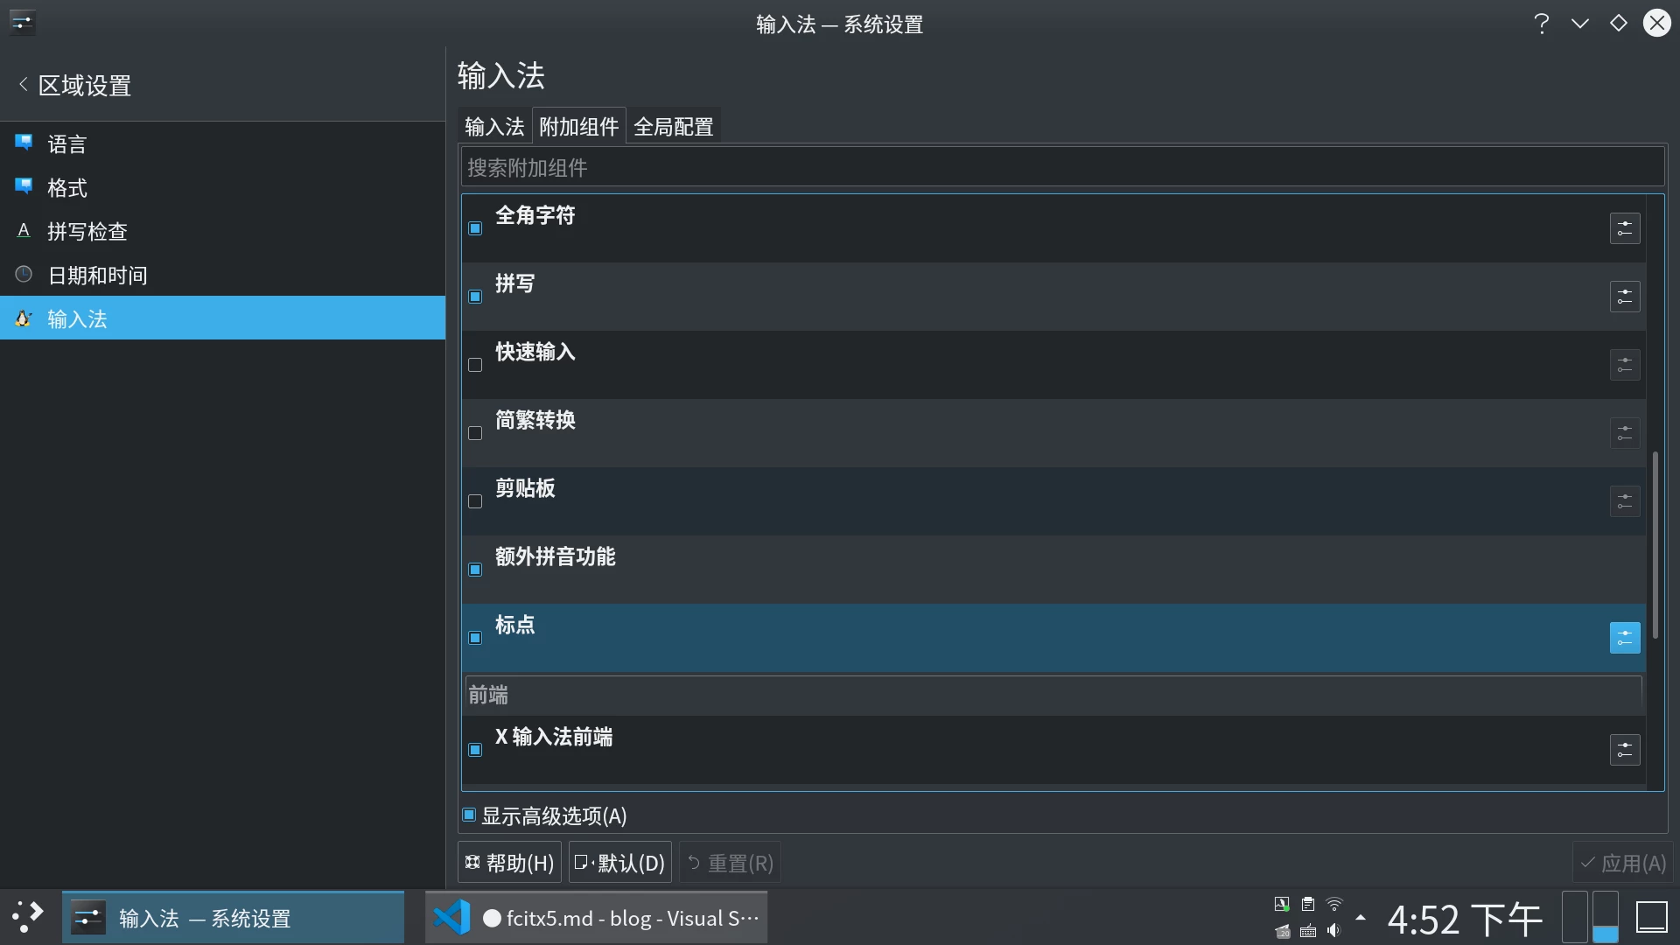Open configure button for 快速输入
Viewport: 1680px width, 945px height.
coord(1625,365)
